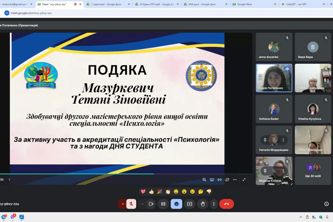Go to next slide chevron
This screenshot has height=222, width=333.
(9, 180)
